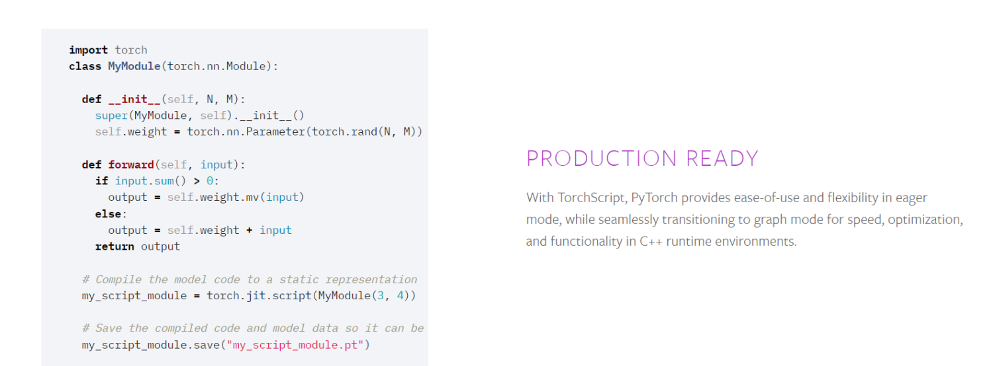Click the 'super(MyModule, self).__init__()' line
The image size is (993, 366).
click(x=199, y=115)
